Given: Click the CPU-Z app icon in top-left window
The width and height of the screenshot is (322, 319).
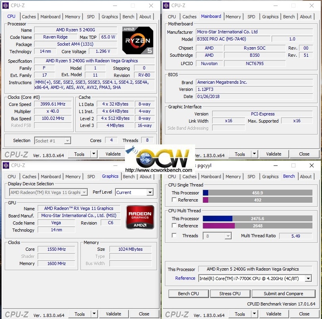Looking at the screenshot, I should pos(6,6).
